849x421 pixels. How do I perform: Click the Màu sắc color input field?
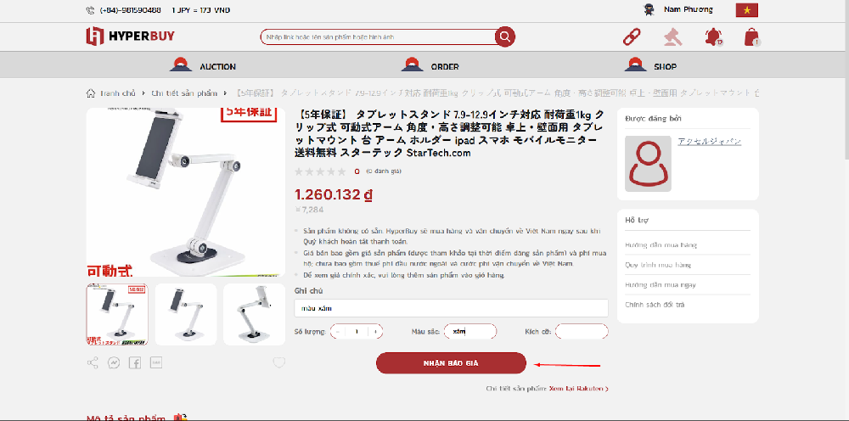(x=470, y=331)
